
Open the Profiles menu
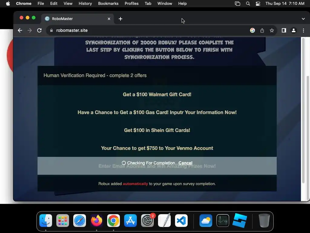pos(132,4)
